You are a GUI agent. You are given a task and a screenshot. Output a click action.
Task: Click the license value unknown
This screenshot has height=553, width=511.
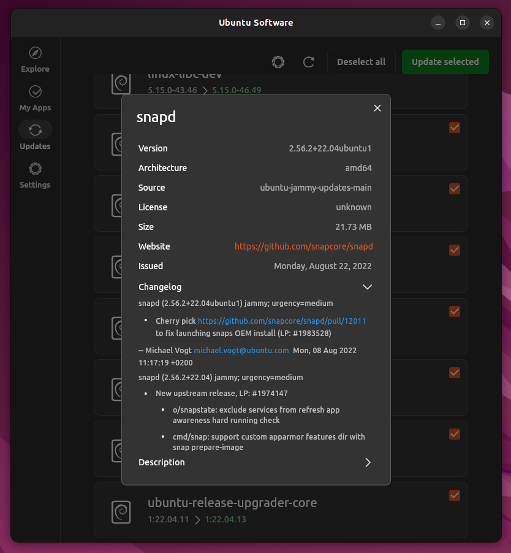click(x=354, y=207)
